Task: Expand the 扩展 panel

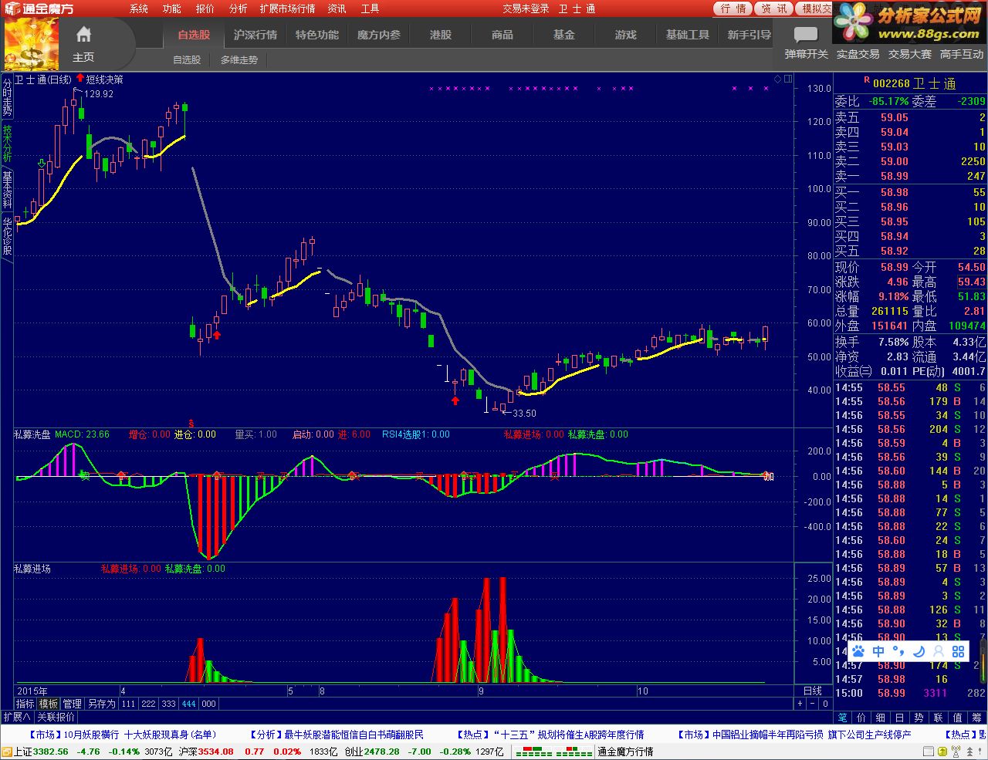Action: pyautogui.click(x=17, y=717)
